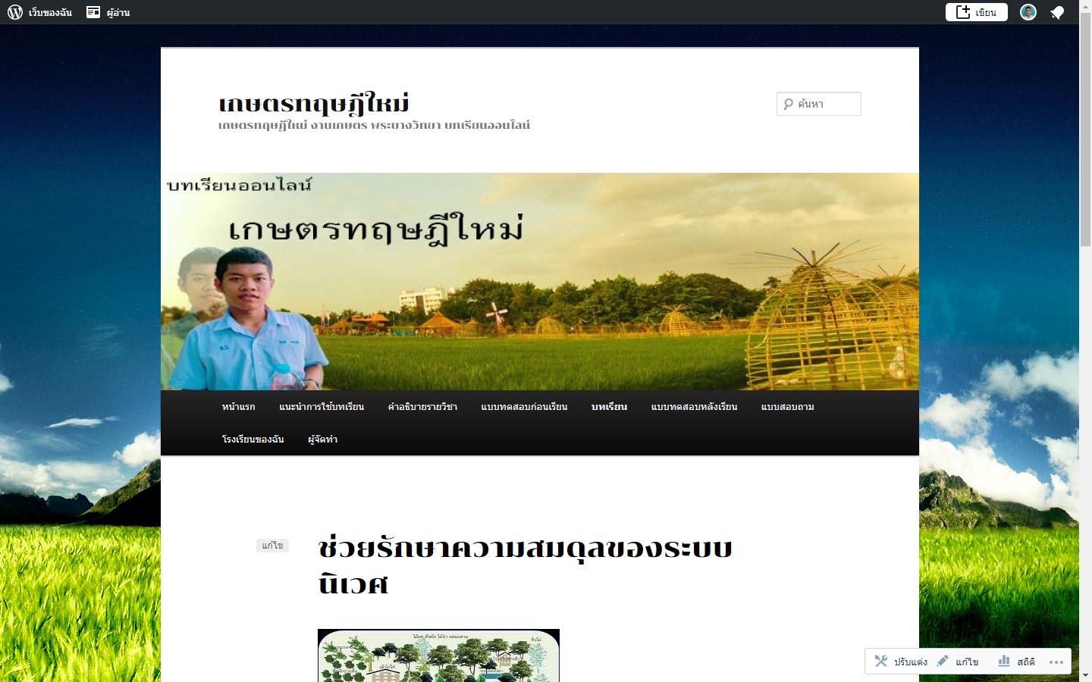This screenshot has height=682, width=1092.
Task: Click the scrollbar down arrow
Action: (x=1085, y=674)
